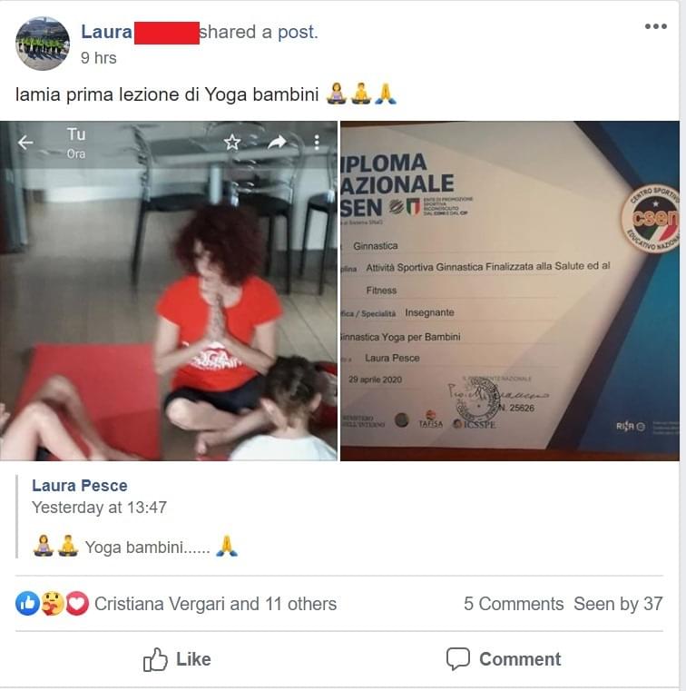Image resolution: width=686 pixels, height=691 pixels.
Task: Tap the vertical dots in yoga photo
Action: point(317,142)
